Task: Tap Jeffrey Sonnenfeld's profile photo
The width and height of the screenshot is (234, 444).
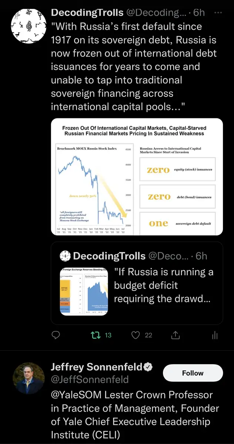Action: (28, 378)
